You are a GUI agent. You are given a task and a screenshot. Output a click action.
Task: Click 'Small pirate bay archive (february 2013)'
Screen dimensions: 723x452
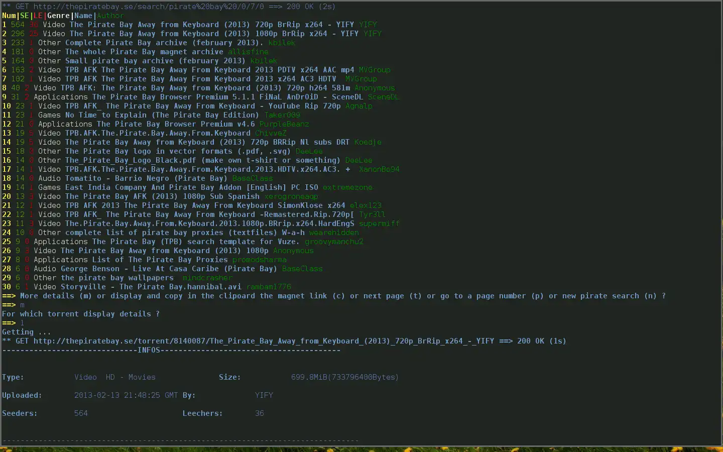155,61
